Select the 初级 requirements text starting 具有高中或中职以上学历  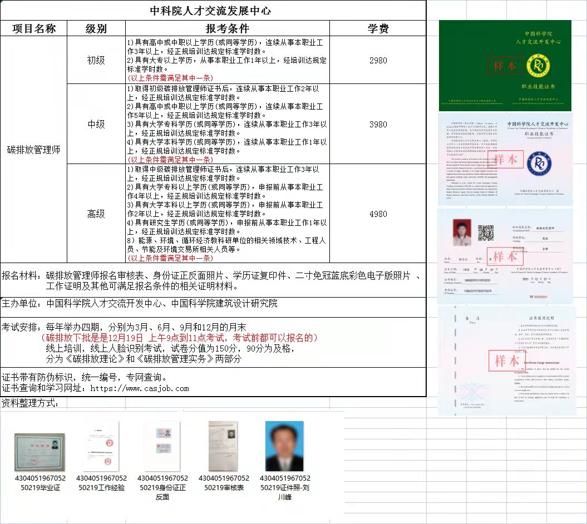(x=228, y=60)
